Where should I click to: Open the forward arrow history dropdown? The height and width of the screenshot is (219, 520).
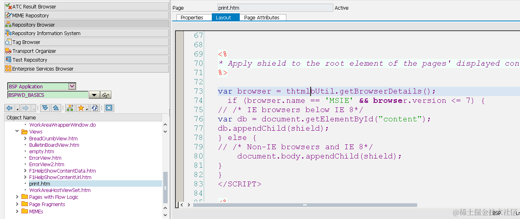tap(33, 108)
